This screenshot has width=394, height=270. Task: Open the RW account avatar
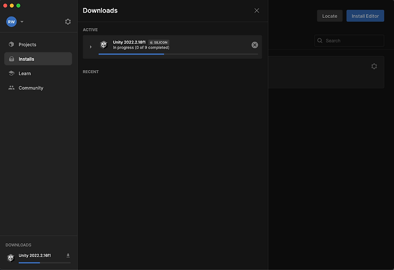(12, 22)
